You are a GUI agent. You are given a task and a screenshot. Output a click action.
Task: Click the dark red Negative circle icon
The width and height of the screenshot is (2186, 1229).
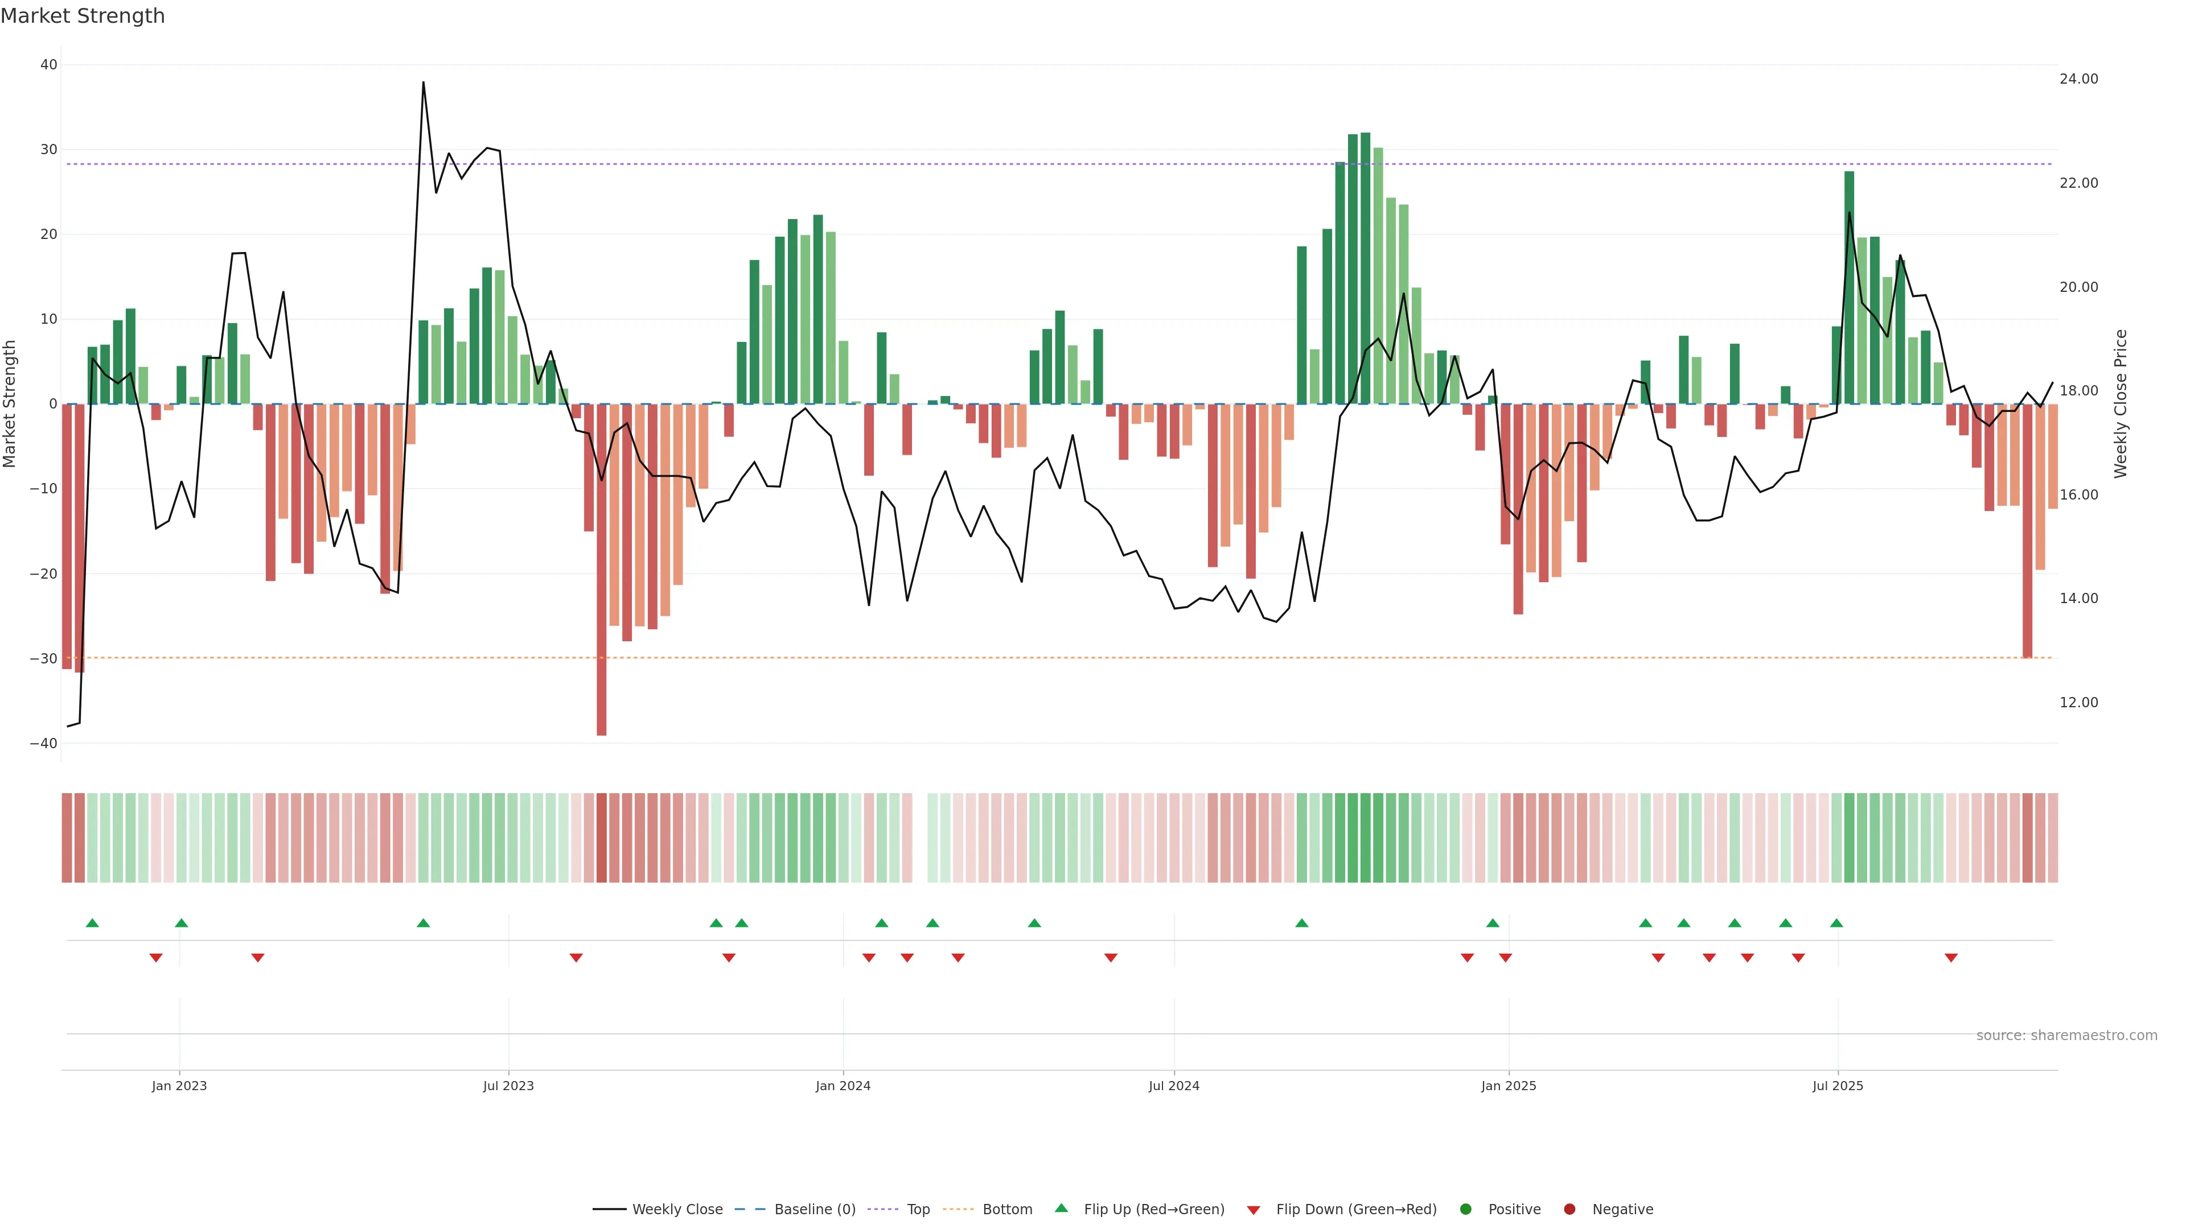[1569, 1209]
